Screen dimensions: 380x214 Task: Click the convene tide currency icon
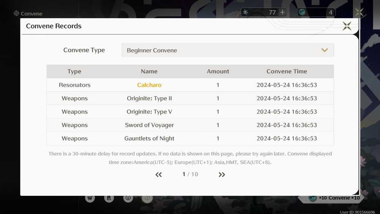click(302, 12)
